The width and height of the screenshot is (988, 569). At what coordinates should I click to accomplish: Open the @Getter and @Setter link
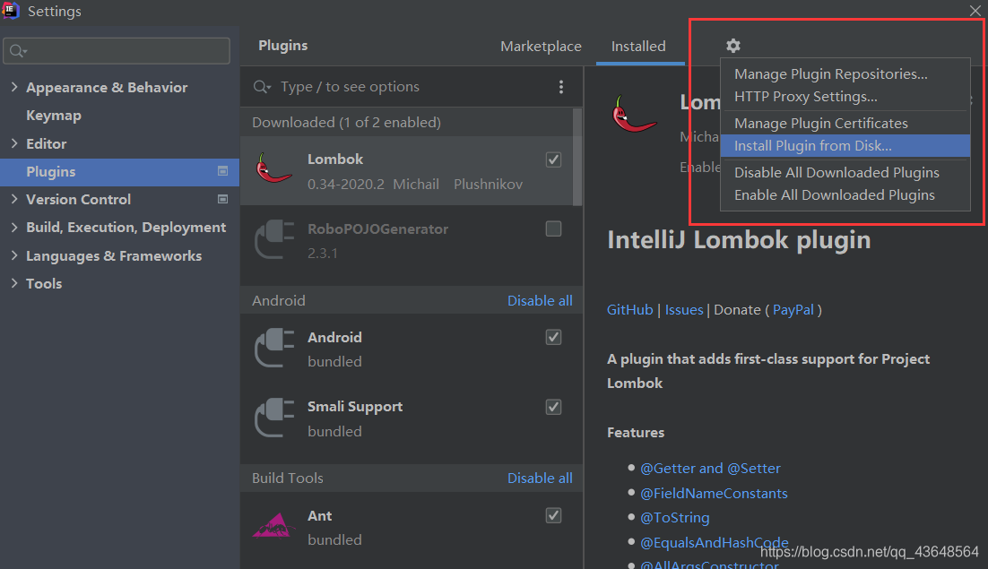pyautogui.click(x=710, y=469)
